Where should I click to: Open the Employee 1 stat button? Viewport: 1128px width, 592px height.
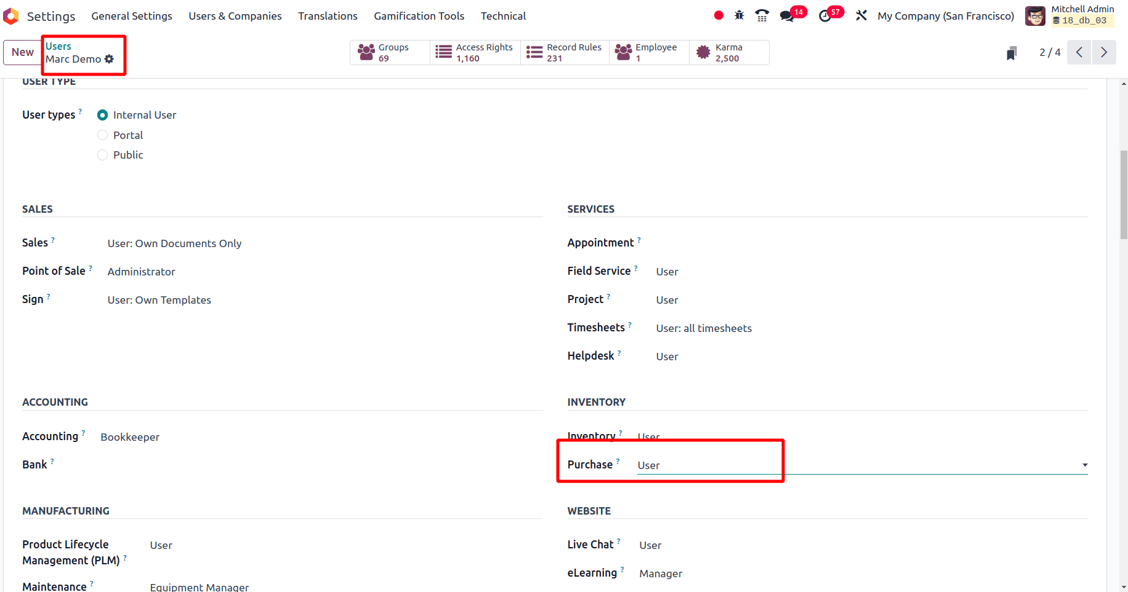[649, 52]
